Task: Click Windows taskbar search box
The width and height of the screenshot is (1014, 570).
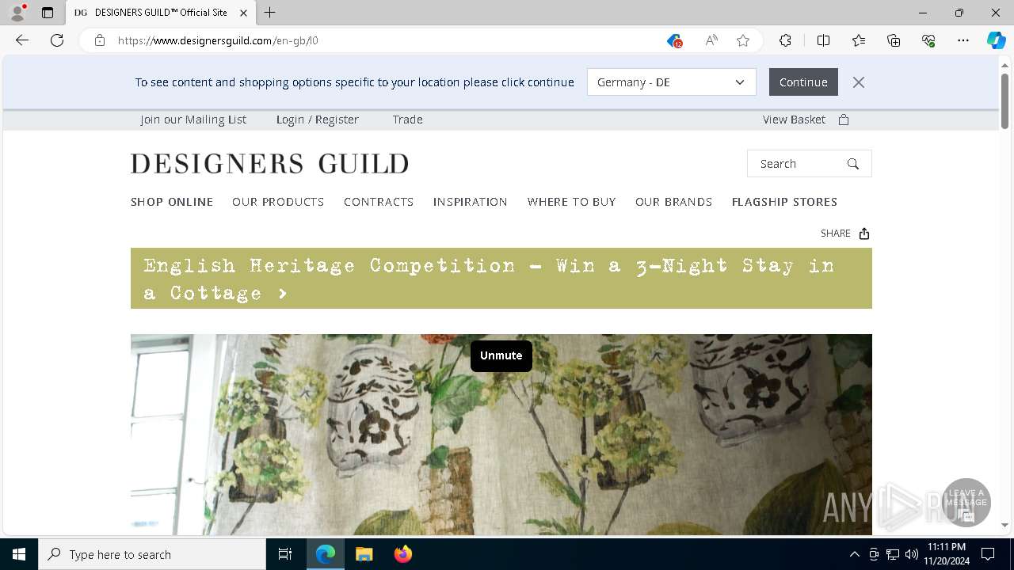Action: pos(152,554)
